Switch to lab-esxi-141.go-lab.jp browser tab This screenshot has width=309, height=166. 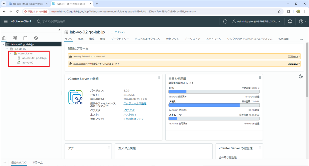28,4
